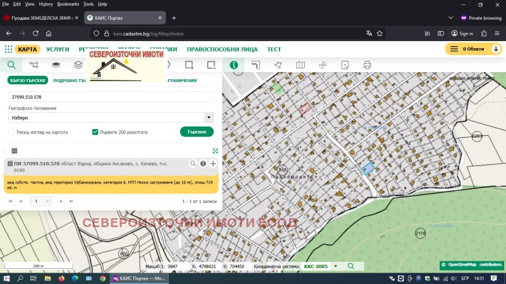Open the УСЛУГИ menu item
The image size is (506, 284).
click(58, 49)
